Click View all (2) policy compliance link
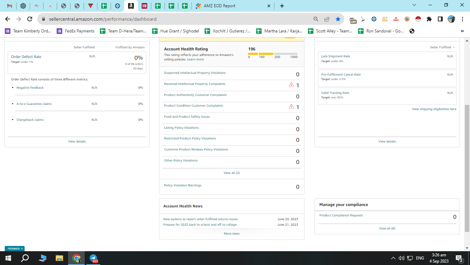470x265 pixels. (x=232, y=173)
